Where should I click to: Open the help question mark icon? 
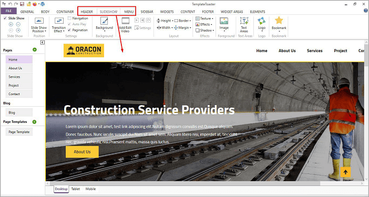365,11
